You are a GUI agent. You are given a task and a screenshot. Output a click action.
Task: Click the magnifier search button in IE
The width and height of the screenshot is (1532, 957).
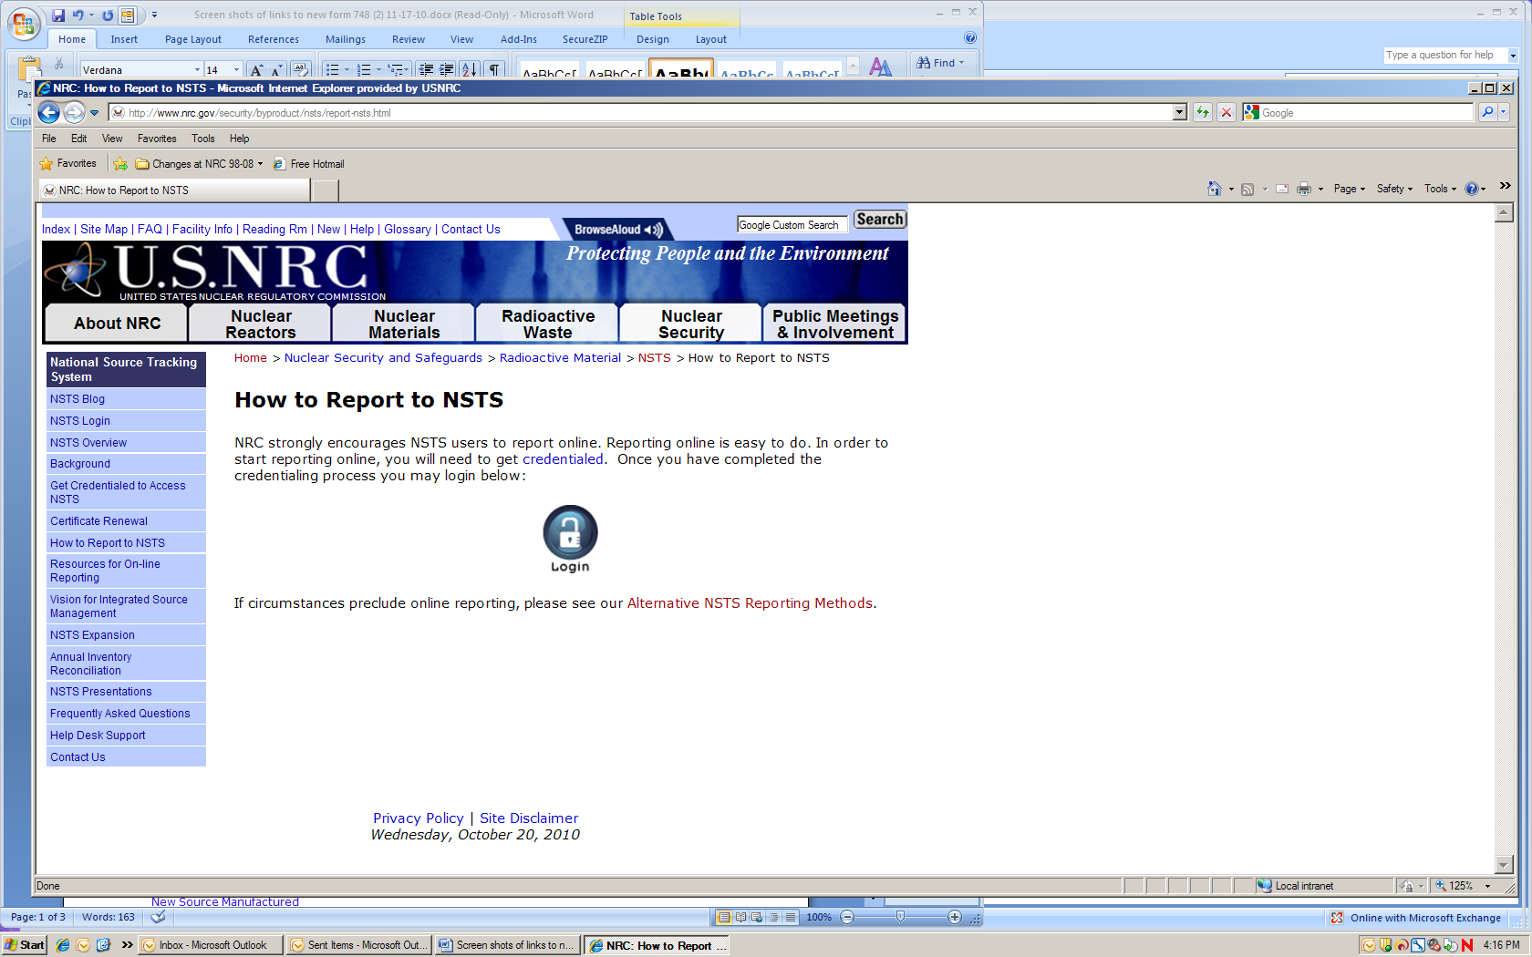tap(1487, 112)
